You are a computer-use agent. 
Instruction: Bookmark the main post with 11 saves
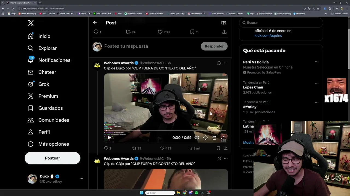pos(194,32)
